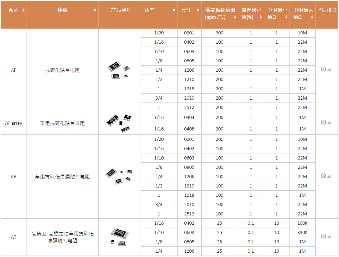Open the PDF datasheet for AA series
This screenshot has height=257, width=339.
click(329, 176)
